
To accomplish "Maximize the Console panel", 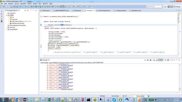I will click(x=179, y=60).
